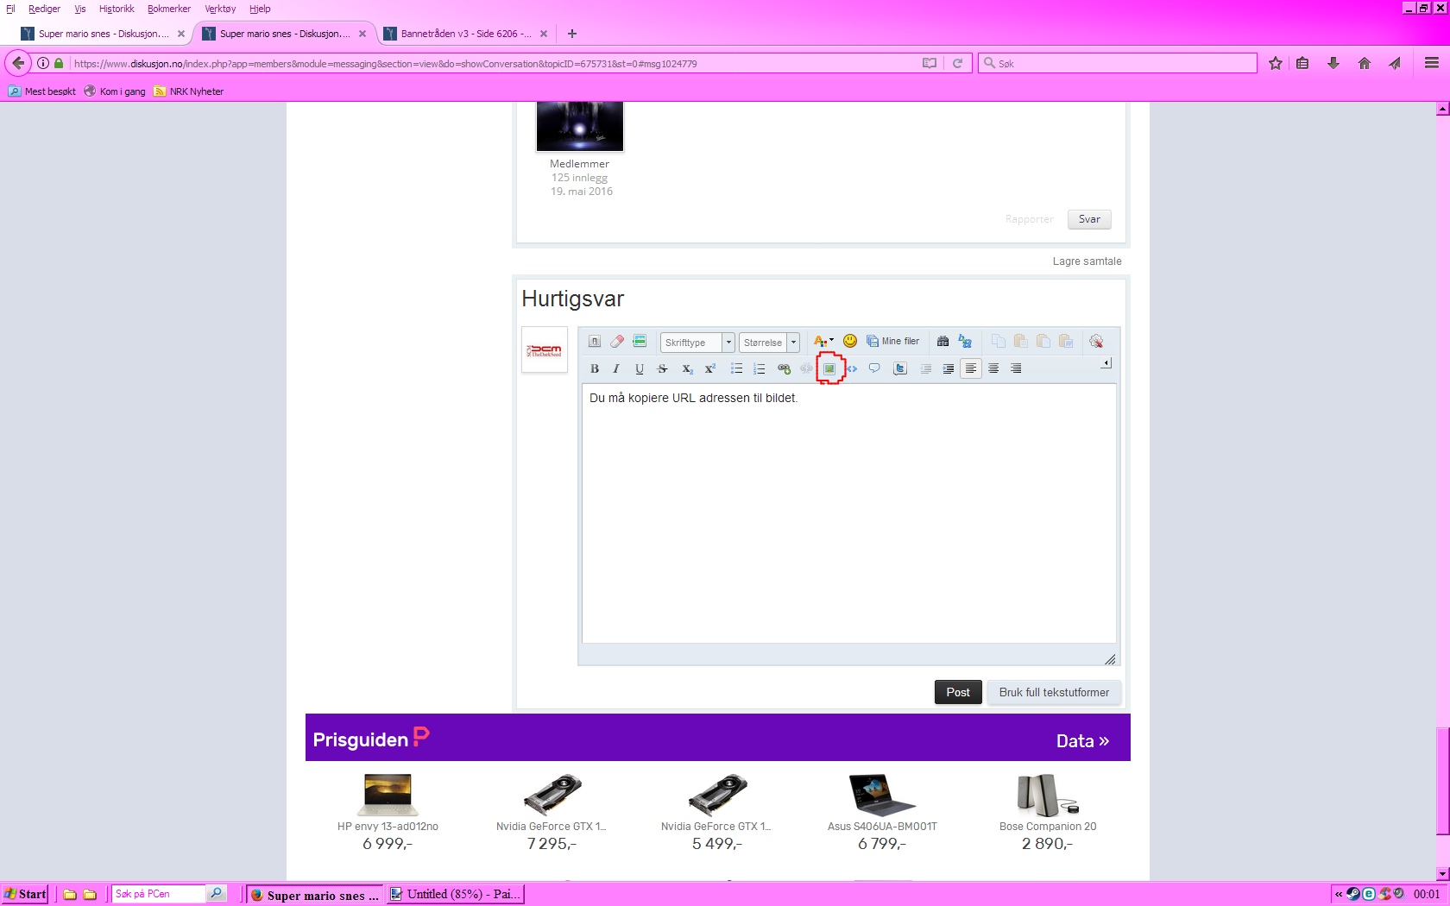
Task: Insert an image via the picture icon
Action: click(829, 368)
